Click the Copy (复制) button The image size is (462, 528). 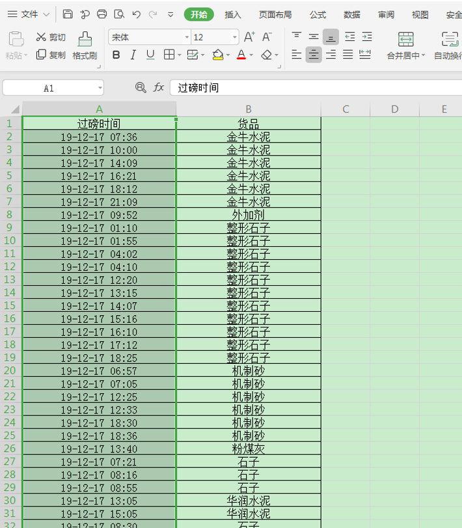click(51, 55)
